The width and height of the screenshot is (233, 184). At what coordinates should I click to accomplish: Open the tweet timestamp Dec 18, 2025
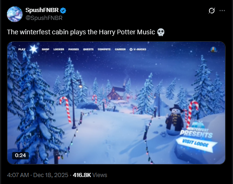click(38, 175)
